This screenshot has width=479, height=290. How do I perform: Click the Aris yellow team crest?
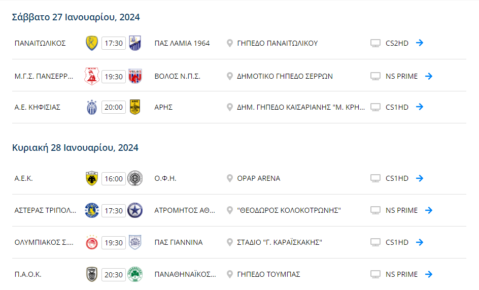point(135,107)
